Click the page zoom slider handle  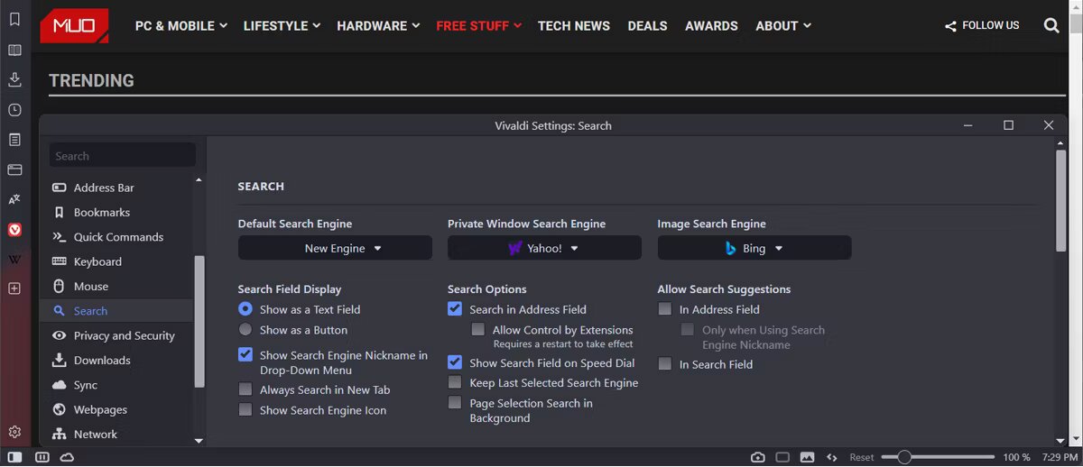click(904, 457)
